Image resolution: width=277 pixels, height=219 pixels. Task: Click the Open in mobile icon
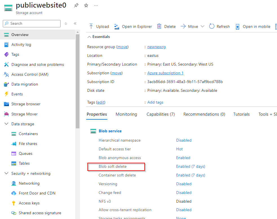pyautogui.click(x=238, y=26)
